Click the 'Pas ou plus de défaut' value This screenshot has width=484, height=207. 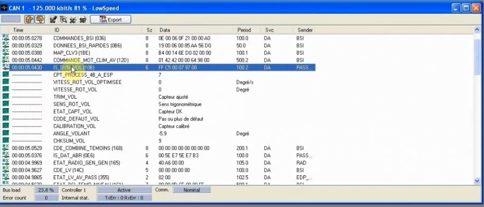[181, 119]
